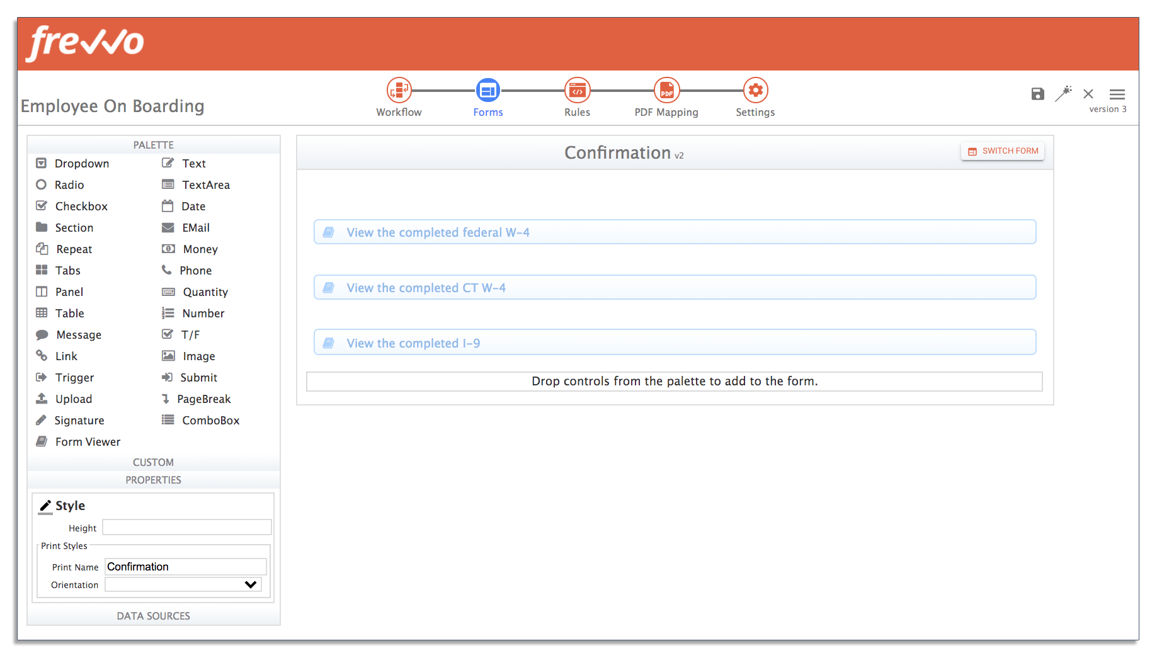
Task: Select the Form Viewer palette control
Action: pos(78,442)
